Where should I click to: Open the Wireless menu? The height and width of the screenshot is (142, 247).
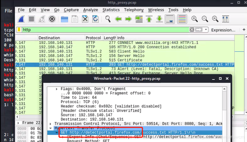coord(156,10)
